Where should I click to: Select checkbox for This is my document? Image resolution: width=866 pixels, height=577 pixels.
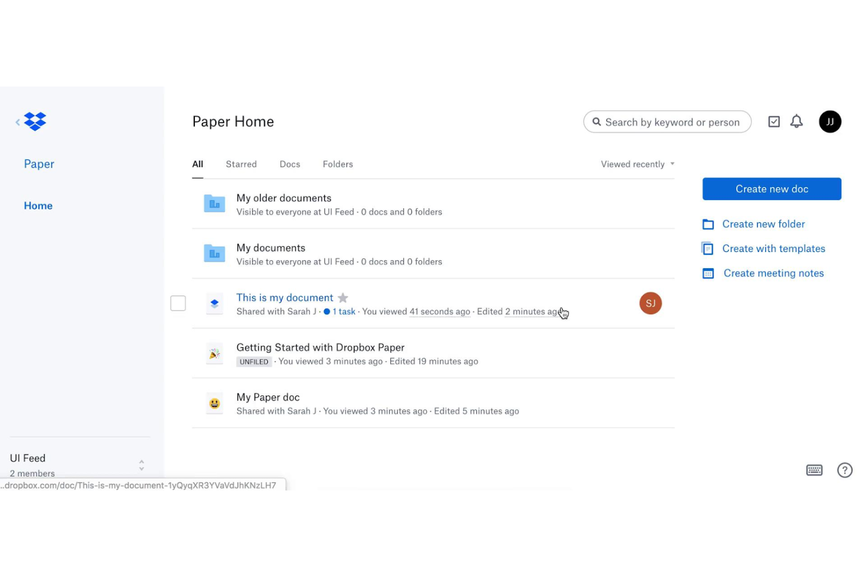178,303
